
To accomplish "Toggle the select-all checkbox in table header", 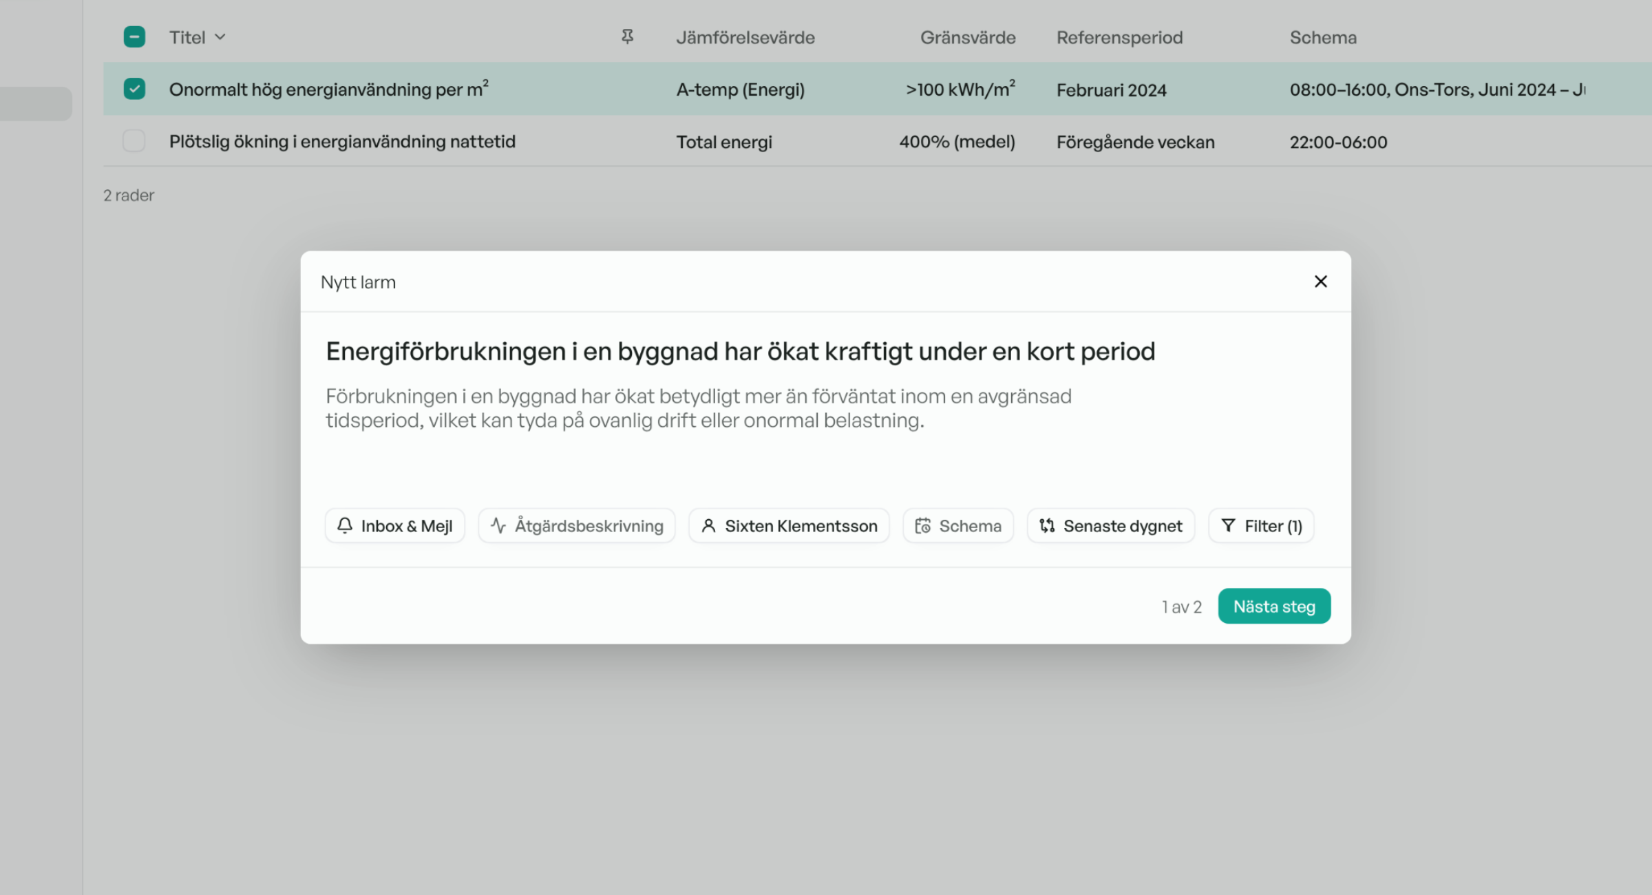I will click(134, 36).
